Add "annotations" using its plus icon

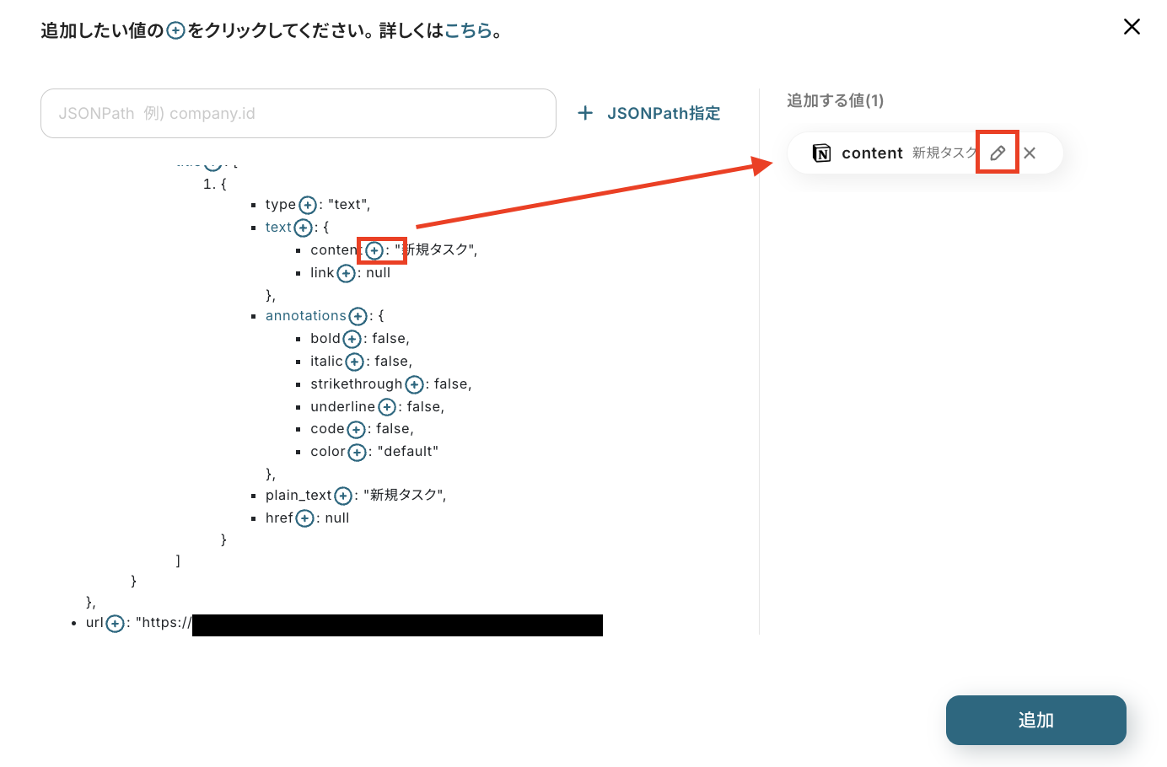point(358,317)
